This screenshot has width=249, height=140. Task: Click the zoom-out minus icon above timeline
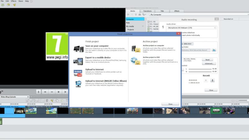tap(237, 100)
